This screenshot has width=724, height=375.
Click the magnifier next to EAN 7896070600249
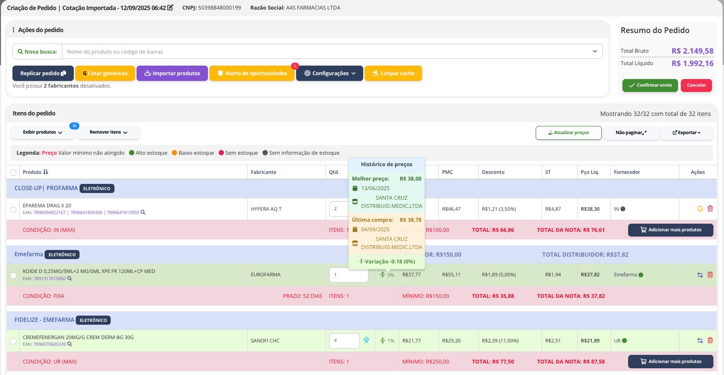(x=69, y=344)
